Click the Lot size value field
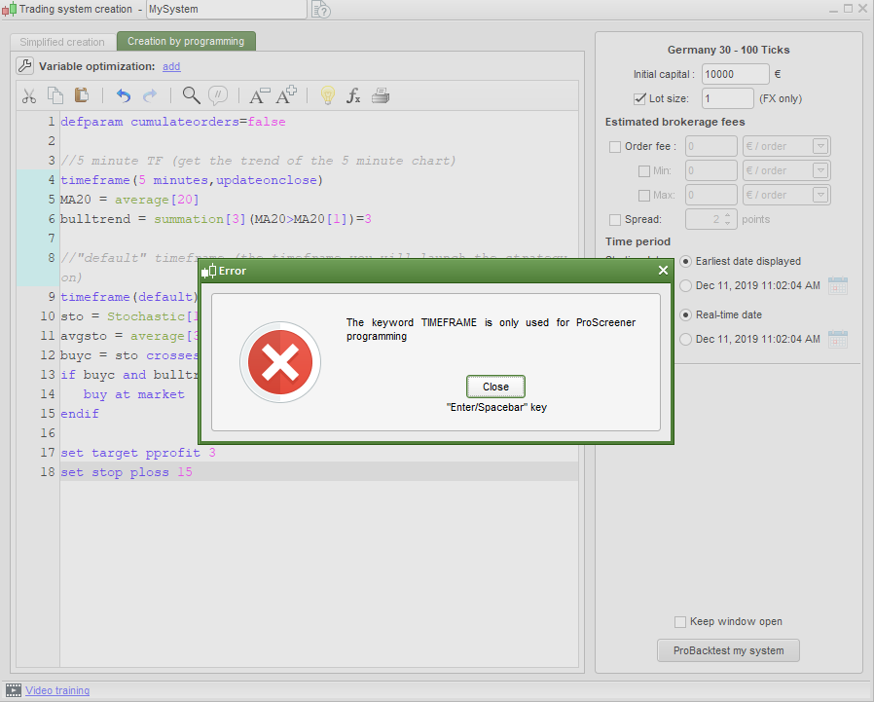Viewport: 874px width, 702px height. pos(727,98)
